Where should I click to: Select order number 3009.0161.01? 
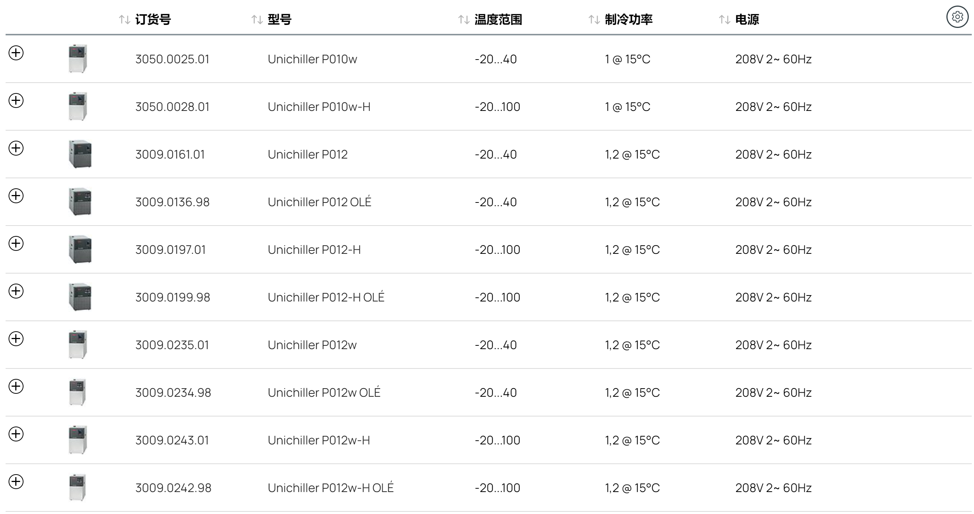[170, 154]
